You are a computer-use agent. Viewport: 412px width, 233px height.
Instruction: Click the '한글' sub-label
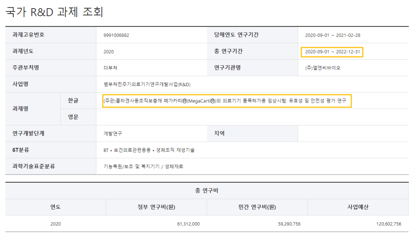click(x=73, y=100)
